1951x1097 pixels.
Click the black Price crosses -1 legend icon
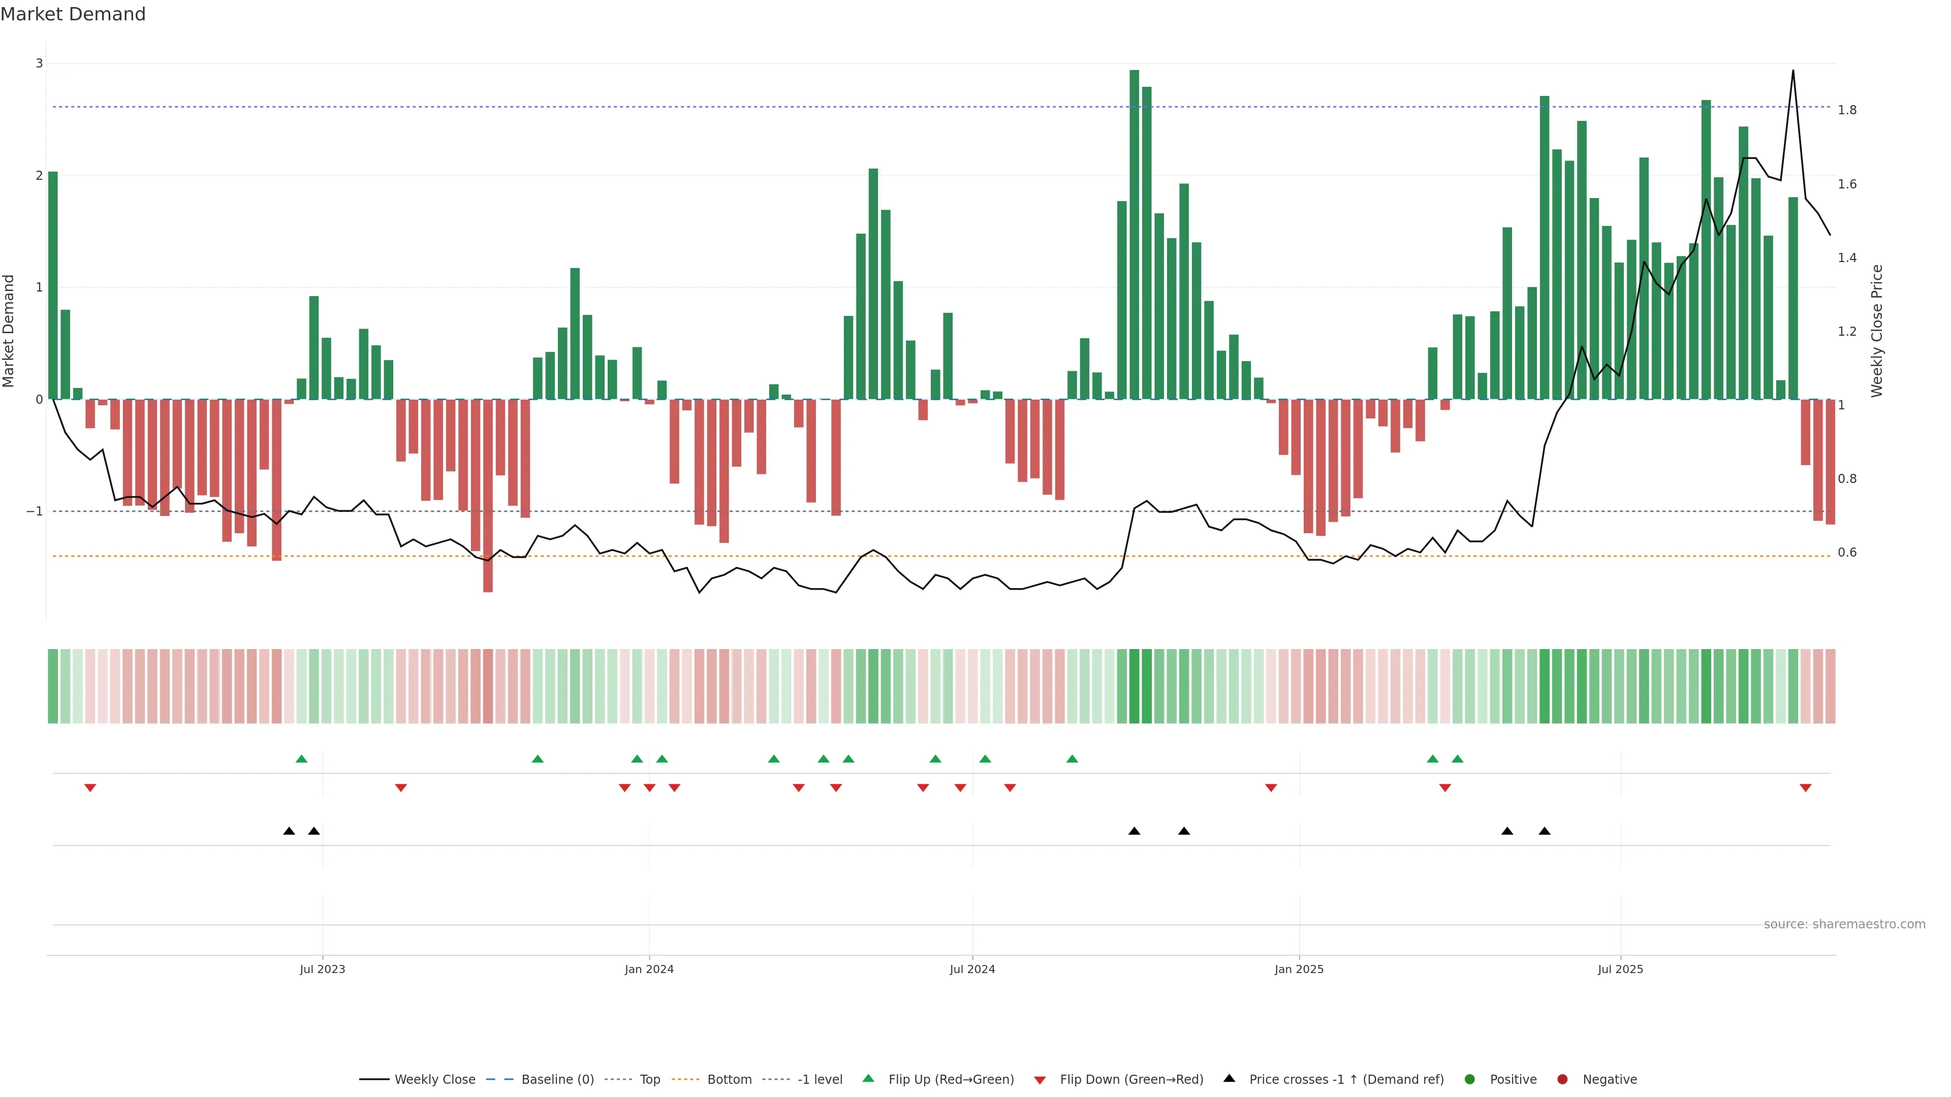point(1229,1078)
